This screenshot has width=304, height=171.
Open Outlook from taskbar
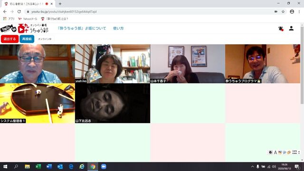pyautogui.click(x=60, y=167)
